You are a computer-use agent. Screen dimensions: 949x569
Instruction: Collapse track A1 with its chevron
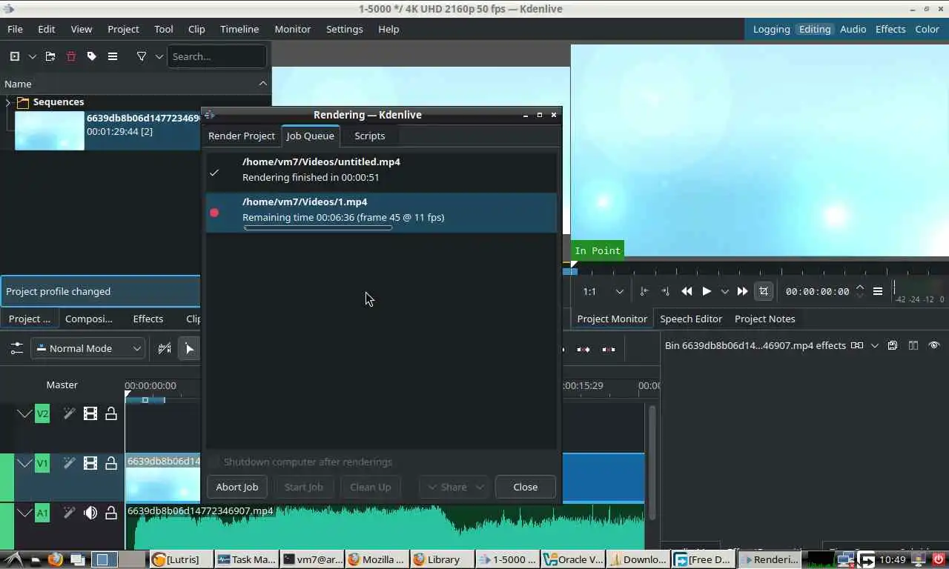click(x=24, y=512)
